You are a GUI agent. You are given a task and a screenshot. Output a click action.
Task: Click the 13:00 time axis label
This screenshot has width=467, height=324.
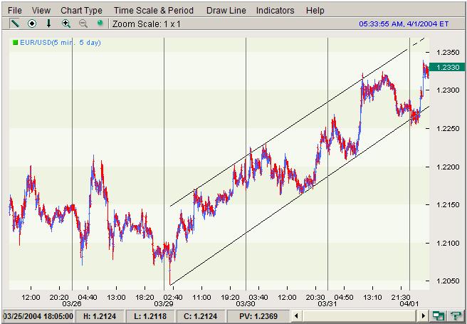coord(116,297)
